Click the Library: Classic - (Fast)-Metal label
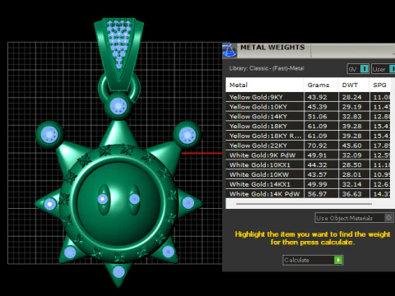The image size is (395, 296). (x=267, y=68)
